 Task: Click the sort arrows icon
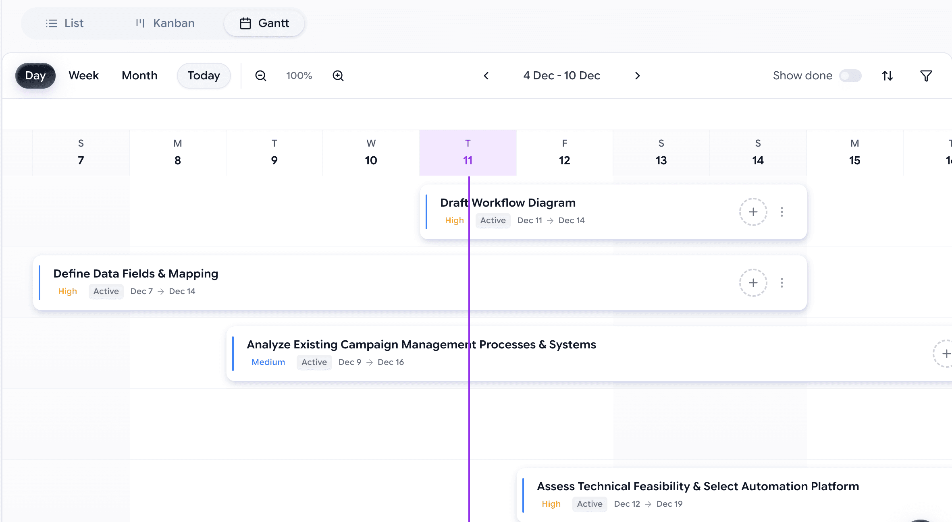887,75
